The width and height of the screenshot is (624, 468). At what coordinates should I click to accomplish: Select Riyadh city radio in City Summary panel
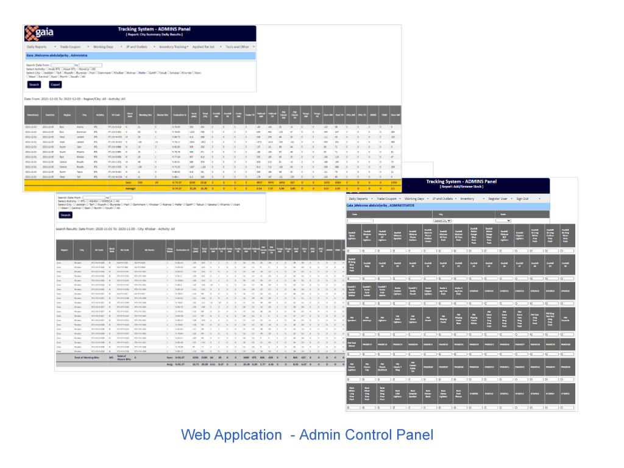coord(63,73)
